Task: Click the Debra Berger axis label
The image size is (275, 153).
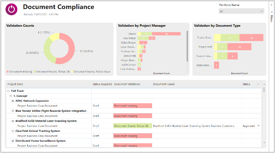Action: (x=128, y=43)
